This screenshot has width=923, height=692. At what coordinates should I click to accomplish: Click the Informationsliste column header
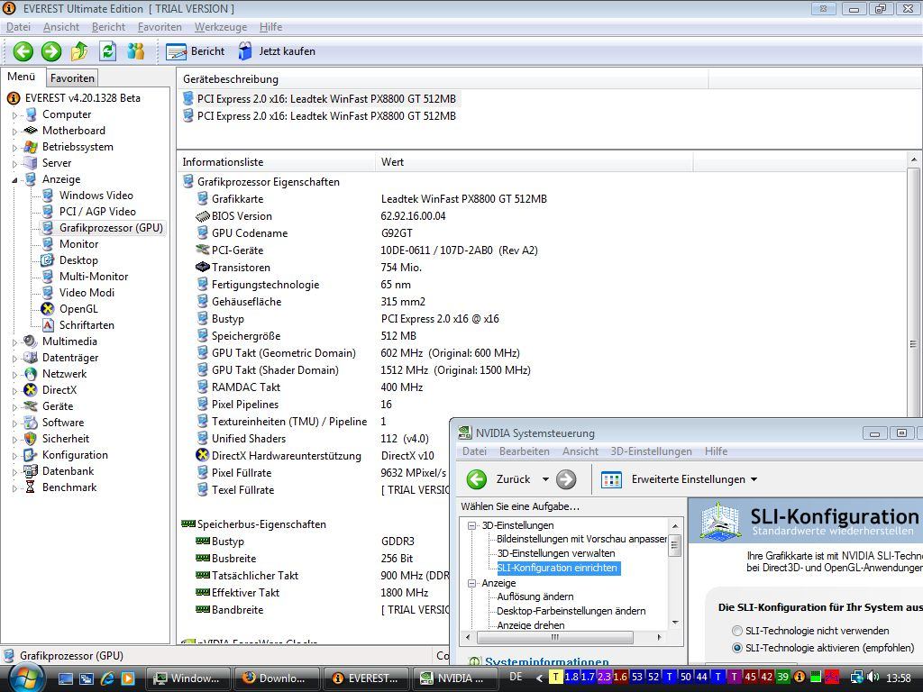pyautogui.click(x=276, y=162)
